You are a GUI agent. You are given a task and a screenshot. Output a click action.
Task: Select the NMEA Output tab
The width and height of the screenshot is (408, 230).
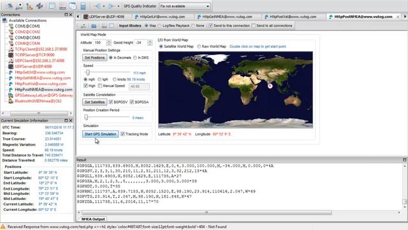point(93,219)
